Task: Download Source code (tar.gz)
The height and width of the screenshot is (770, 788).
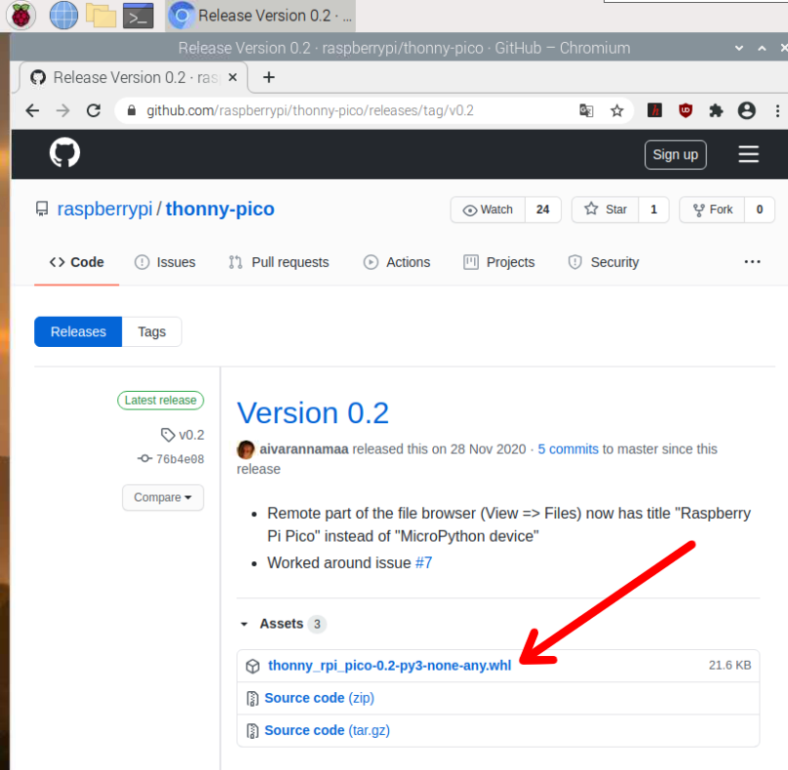Action: tap(327, 730)
